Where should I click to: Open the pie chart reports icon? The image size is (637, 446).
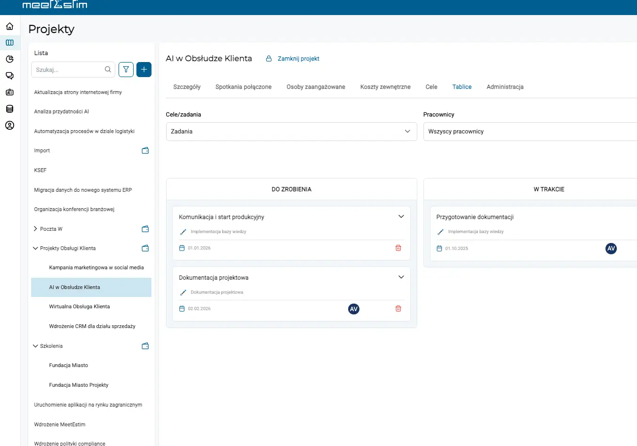[9, 59]
